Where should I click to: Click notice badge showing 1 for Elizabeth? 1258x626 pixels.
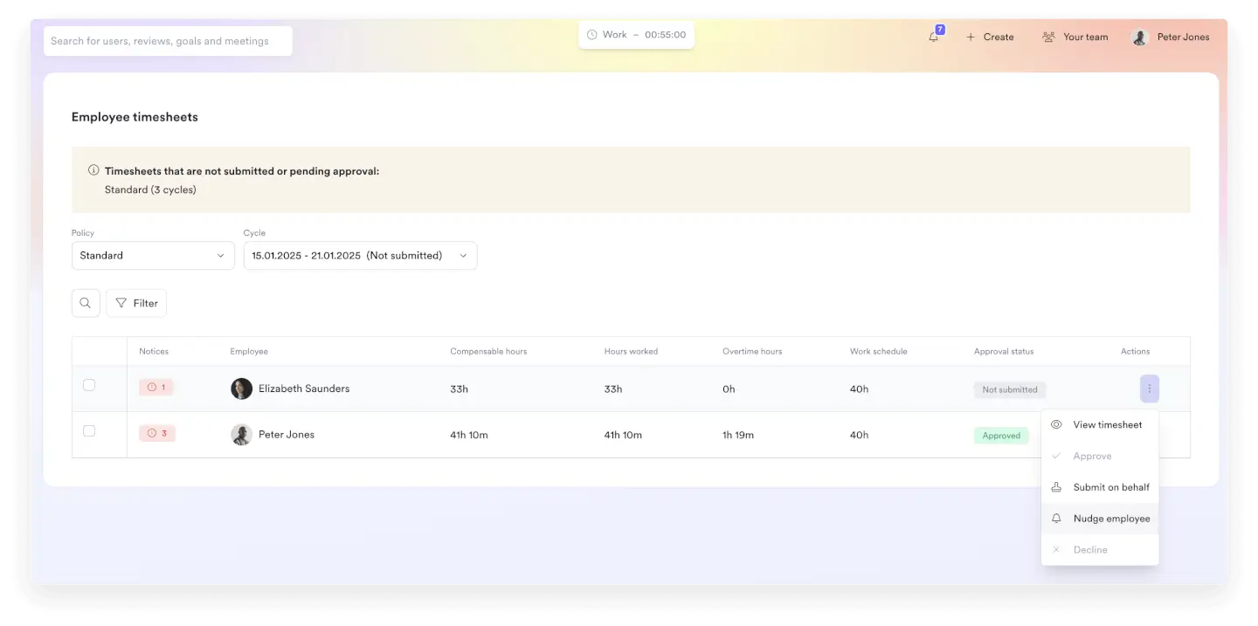pos(156,388)
